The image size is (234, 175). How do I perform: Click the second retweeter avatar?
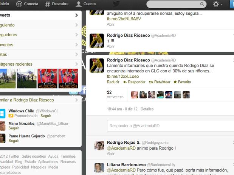(x=143, y=95)
